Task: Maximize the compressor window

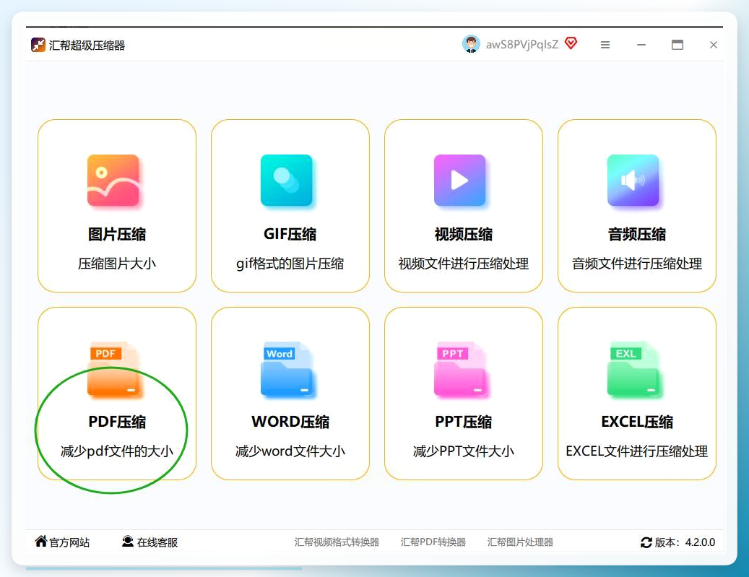Action: (x=677, y=45)
